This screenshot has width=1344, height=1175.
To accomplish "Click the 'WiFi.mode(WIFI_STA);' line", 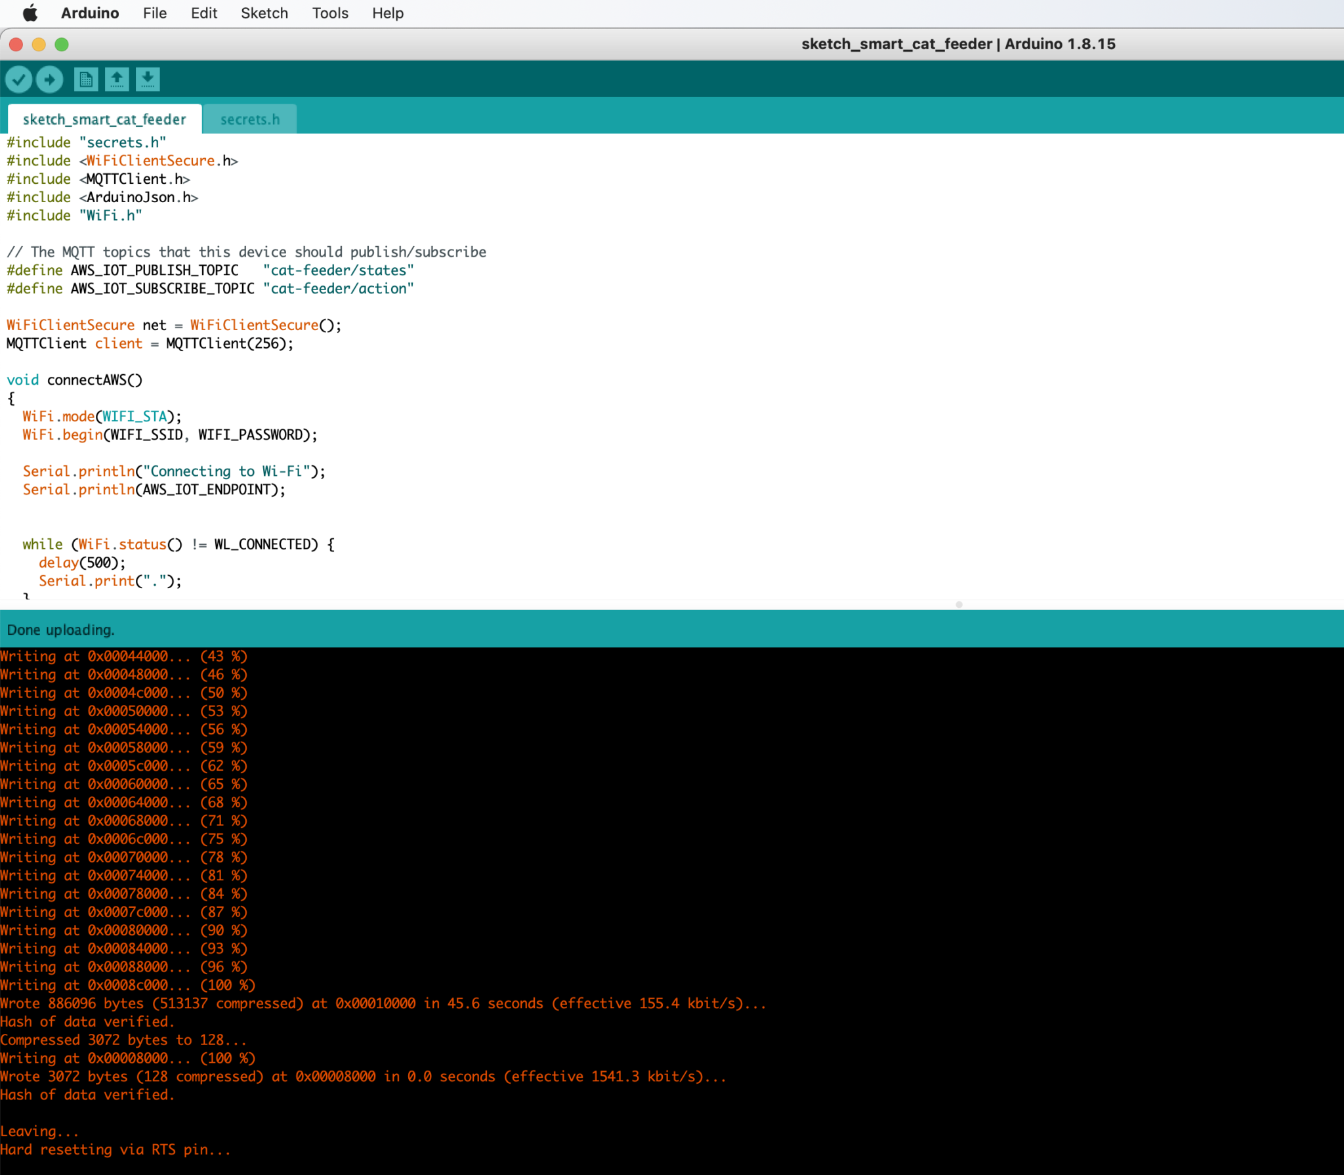I will 102,417.
